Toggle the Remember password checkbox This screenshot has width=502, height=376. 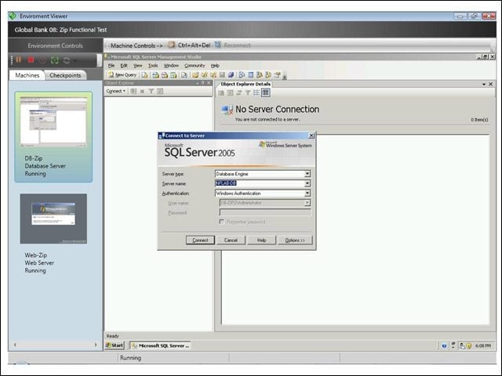click(x=221, y=222)
